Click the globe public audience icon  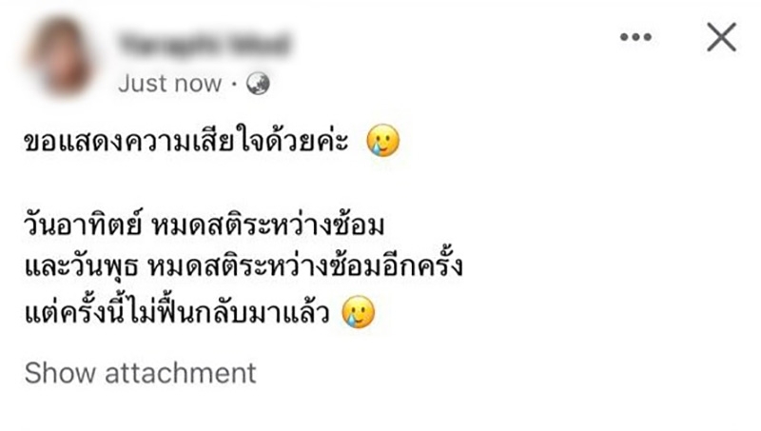click(x=258, y=84)
